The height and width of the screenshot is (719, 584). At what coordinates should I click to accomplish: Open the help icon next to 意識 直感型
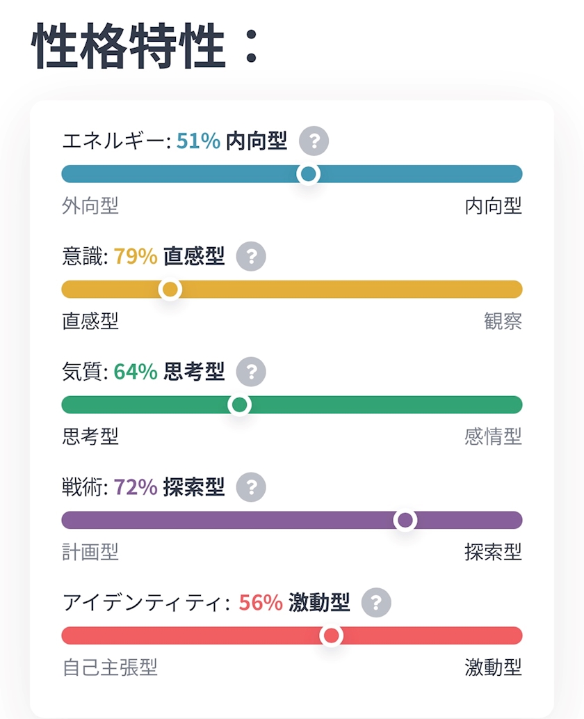click(251, 256)
